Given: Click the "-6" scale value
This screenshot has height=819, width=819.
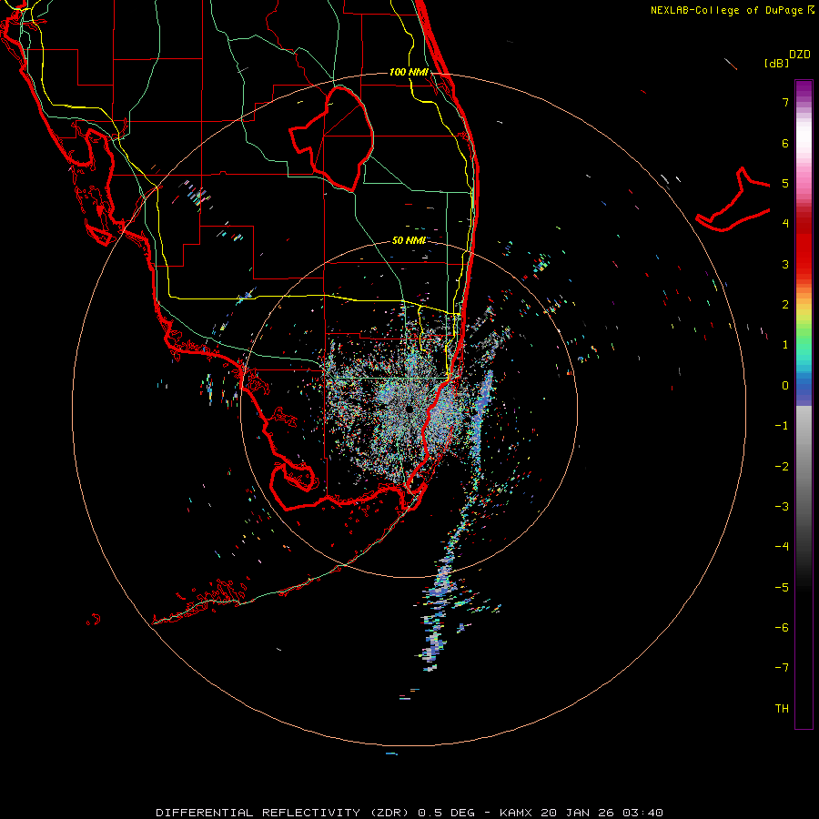Looking at the screenshot, I should click(x=782, y=628).
